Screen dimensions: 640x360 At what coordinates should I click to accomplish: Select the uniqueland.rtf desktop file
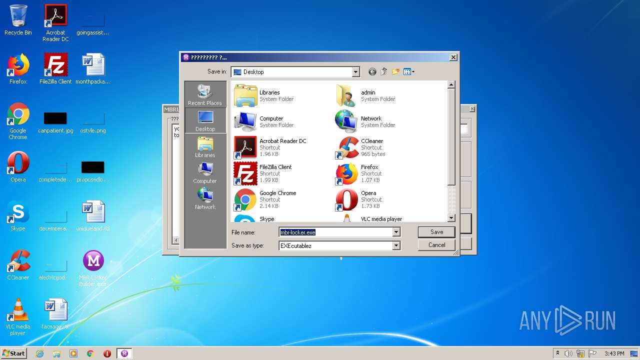(x=93, y=216)
